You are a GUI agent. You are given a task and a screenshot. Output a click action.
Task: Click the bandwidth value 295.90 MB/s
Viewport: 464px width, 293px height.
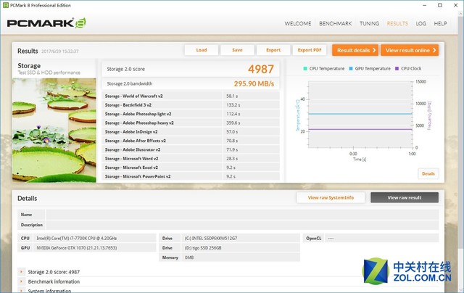click(x=254, y=83)
